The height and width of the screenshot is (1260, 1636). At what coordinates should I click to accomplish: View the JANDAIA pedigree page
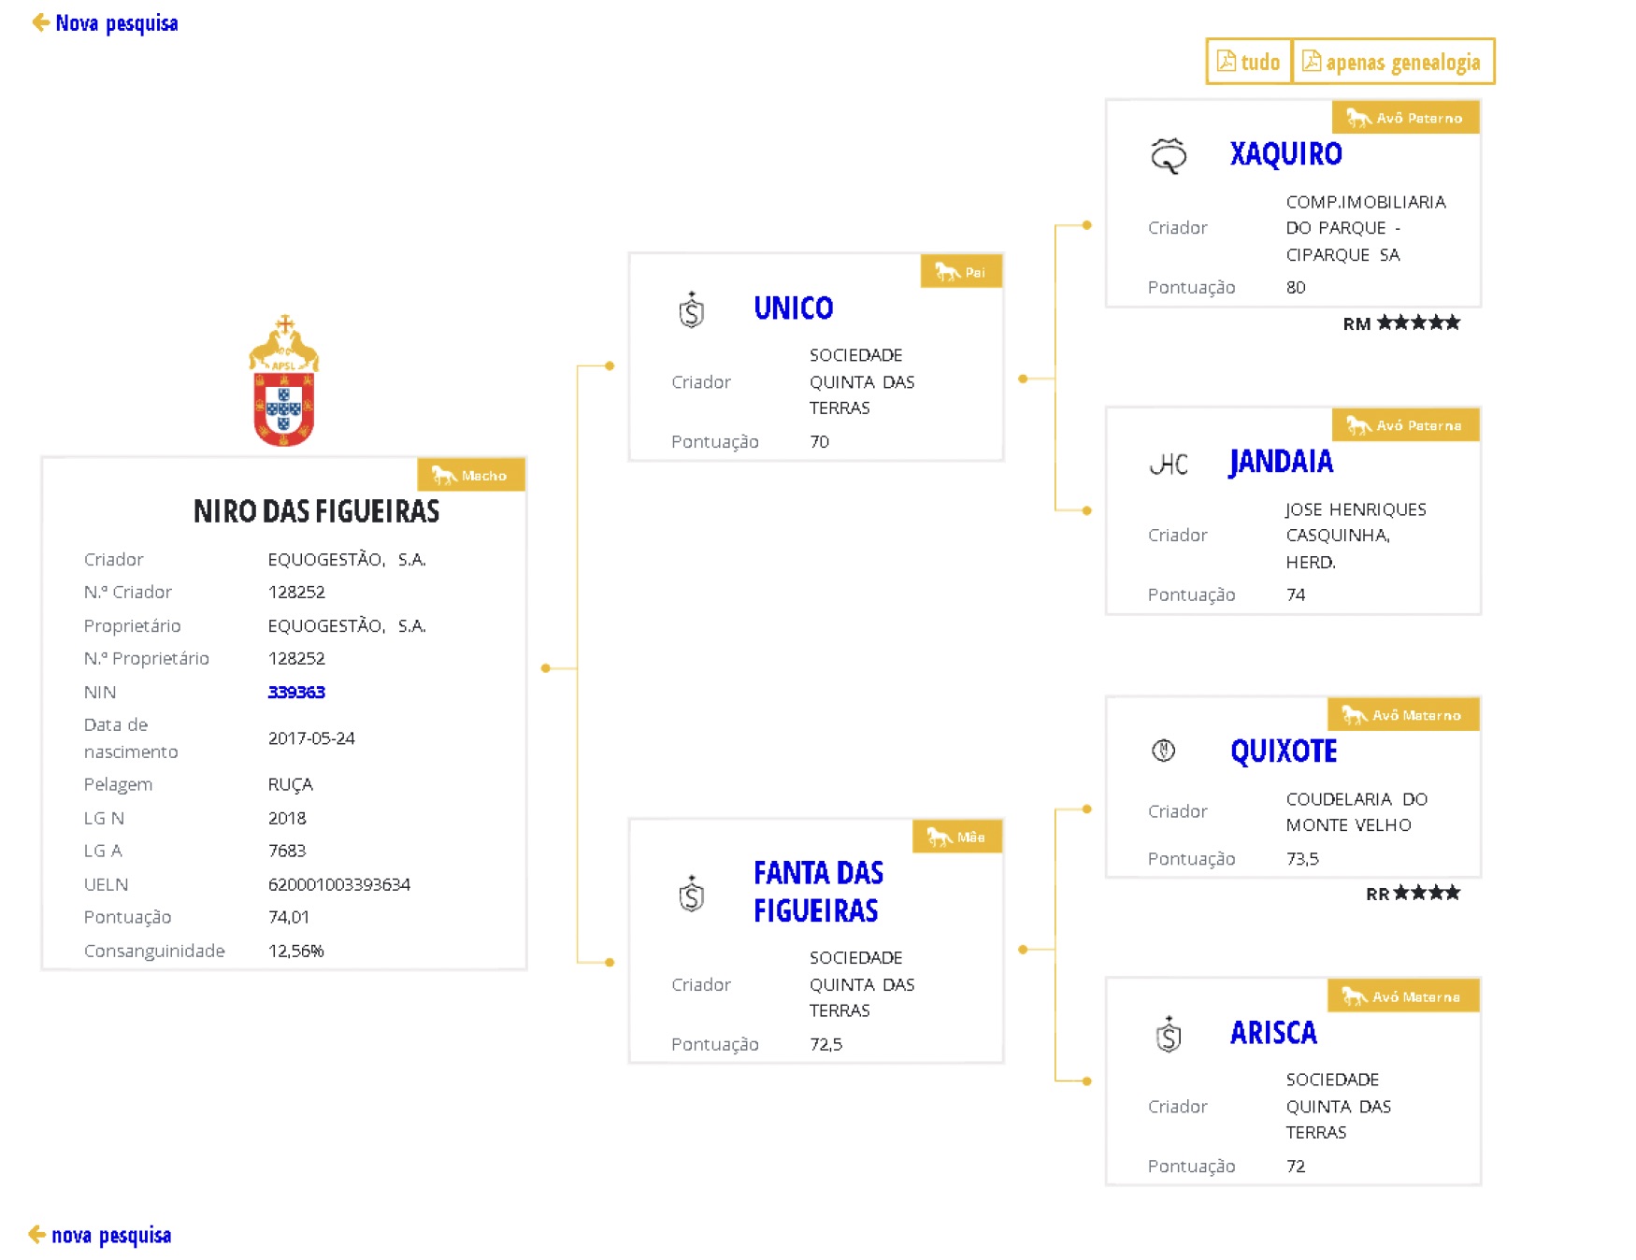point(1281,462)
